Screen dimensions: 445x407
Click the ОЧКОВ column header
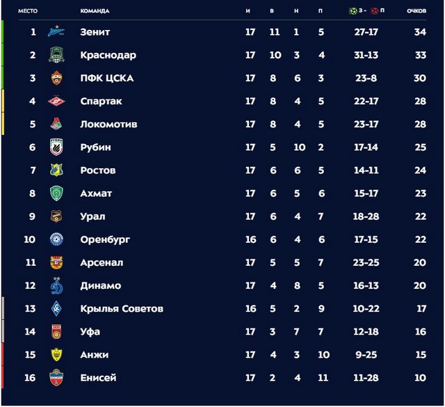[416, 11]
